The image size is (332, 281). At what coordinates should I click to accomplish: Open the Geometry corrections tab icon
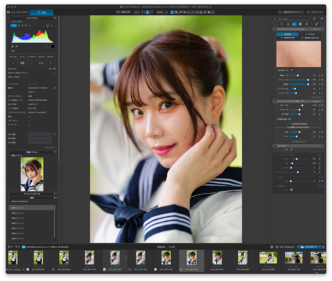300,24
